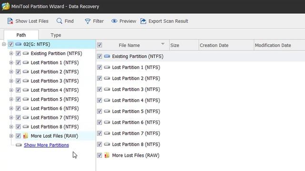Image resolution: width=305 pixels, height=171 pixels.
Task: Toggle select-all checkbox in File Name header
Action: pos(100,45)
